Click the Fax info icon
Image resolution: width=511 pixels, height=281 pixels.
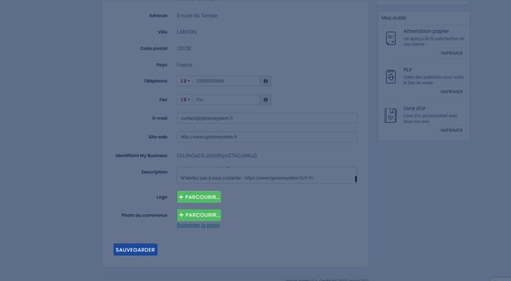tap(265, 99)
